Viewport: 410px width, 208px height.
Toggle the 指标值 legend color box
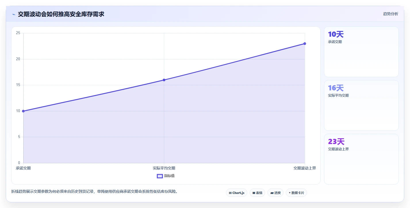160,176
